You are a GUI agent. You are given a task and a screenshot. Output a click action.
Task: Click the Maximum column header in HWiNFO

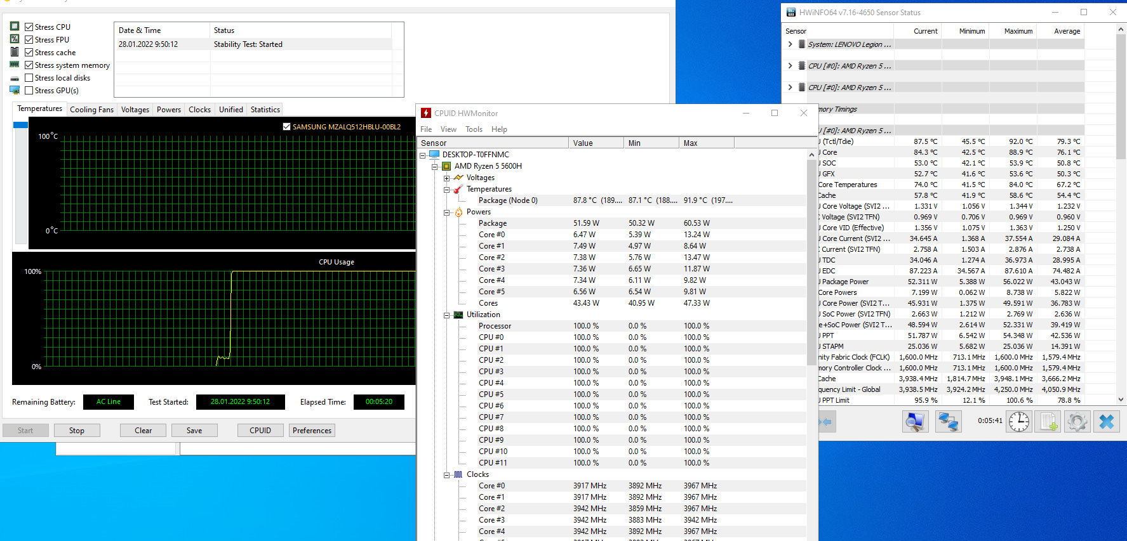coord(1018,31)
